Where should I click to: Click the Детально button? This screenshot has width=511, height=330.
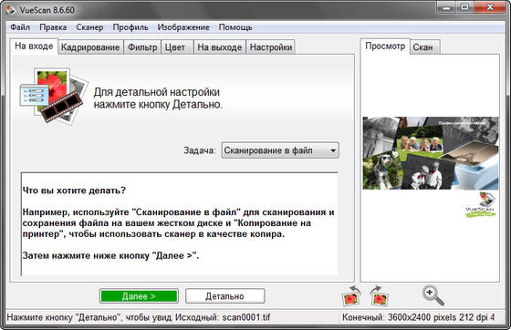click(224, 296)
